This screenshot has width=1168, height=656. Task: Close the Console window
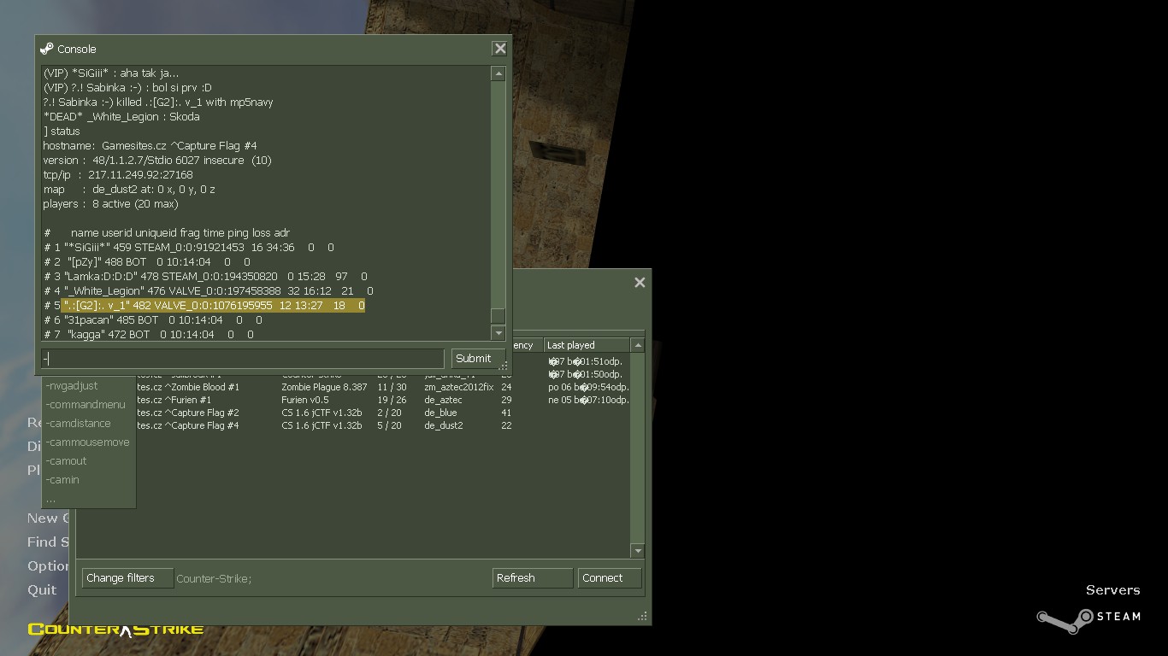tap(500, 49)
